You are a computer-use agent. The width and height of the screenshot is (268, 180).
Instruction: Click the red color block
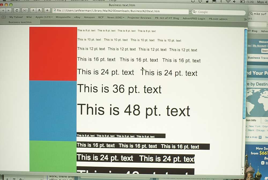(53, 54)
